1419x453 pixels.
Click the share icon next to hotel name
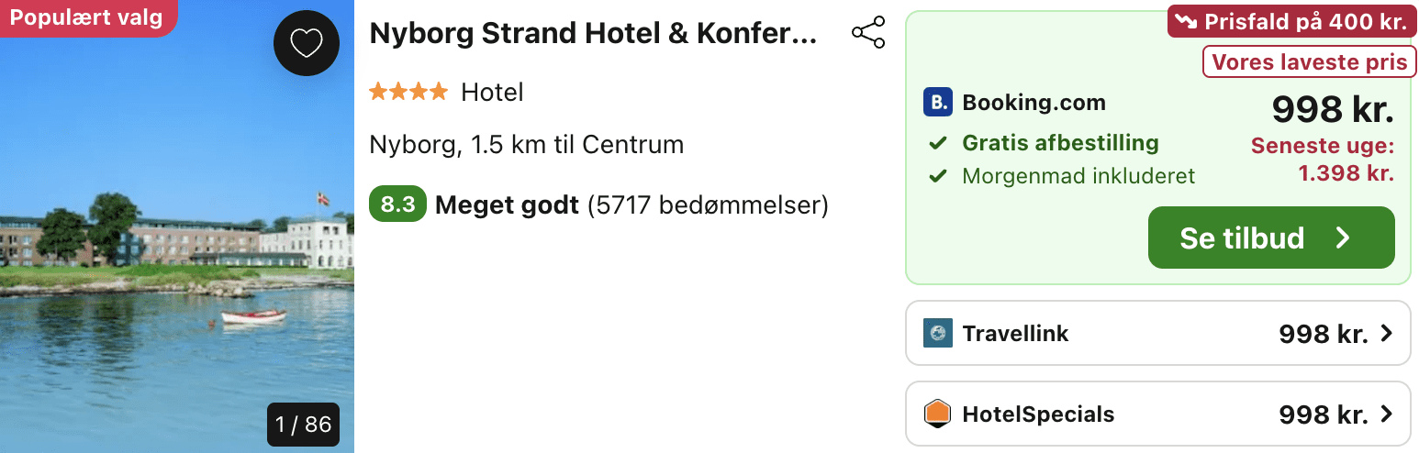tap(868, 33)
